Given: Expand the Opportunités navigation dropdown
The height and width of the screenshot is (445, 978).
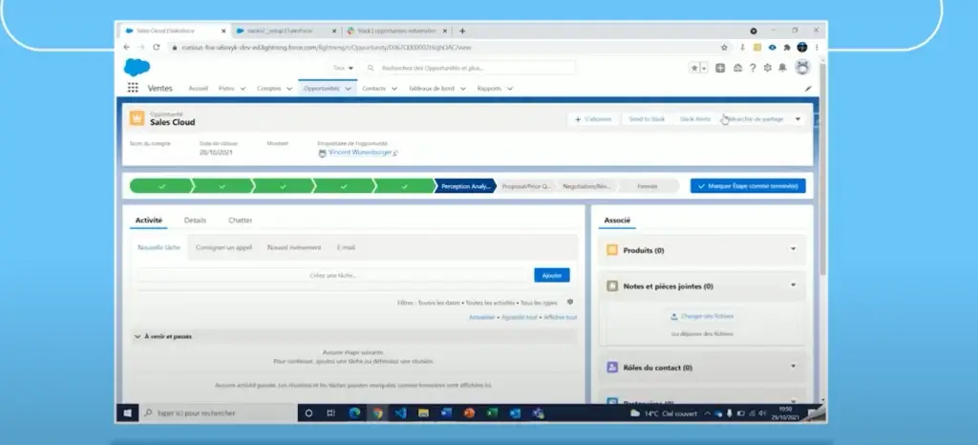Looking at the screenshot, I should coord(348,89).
